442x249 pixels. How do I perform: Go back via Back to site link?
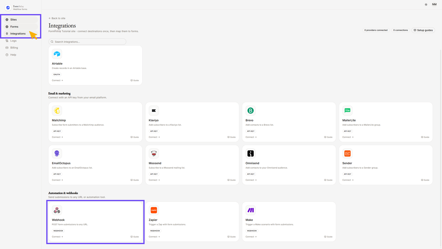(x=57, y=18)
